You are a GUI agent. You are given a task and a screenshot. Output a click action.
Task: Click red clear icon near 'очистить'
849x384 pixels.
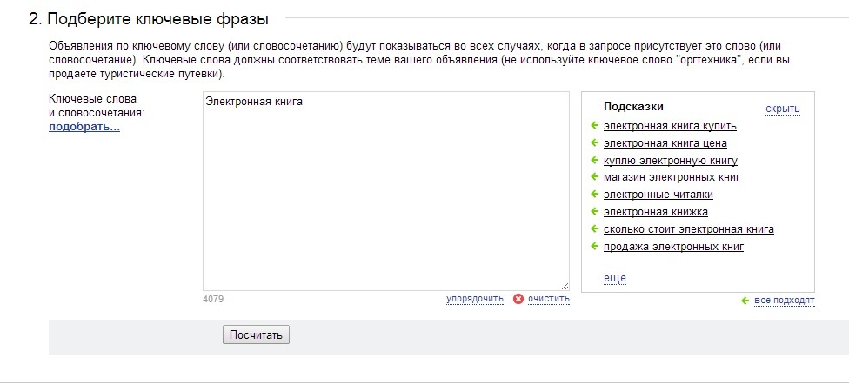coord(518,299)
